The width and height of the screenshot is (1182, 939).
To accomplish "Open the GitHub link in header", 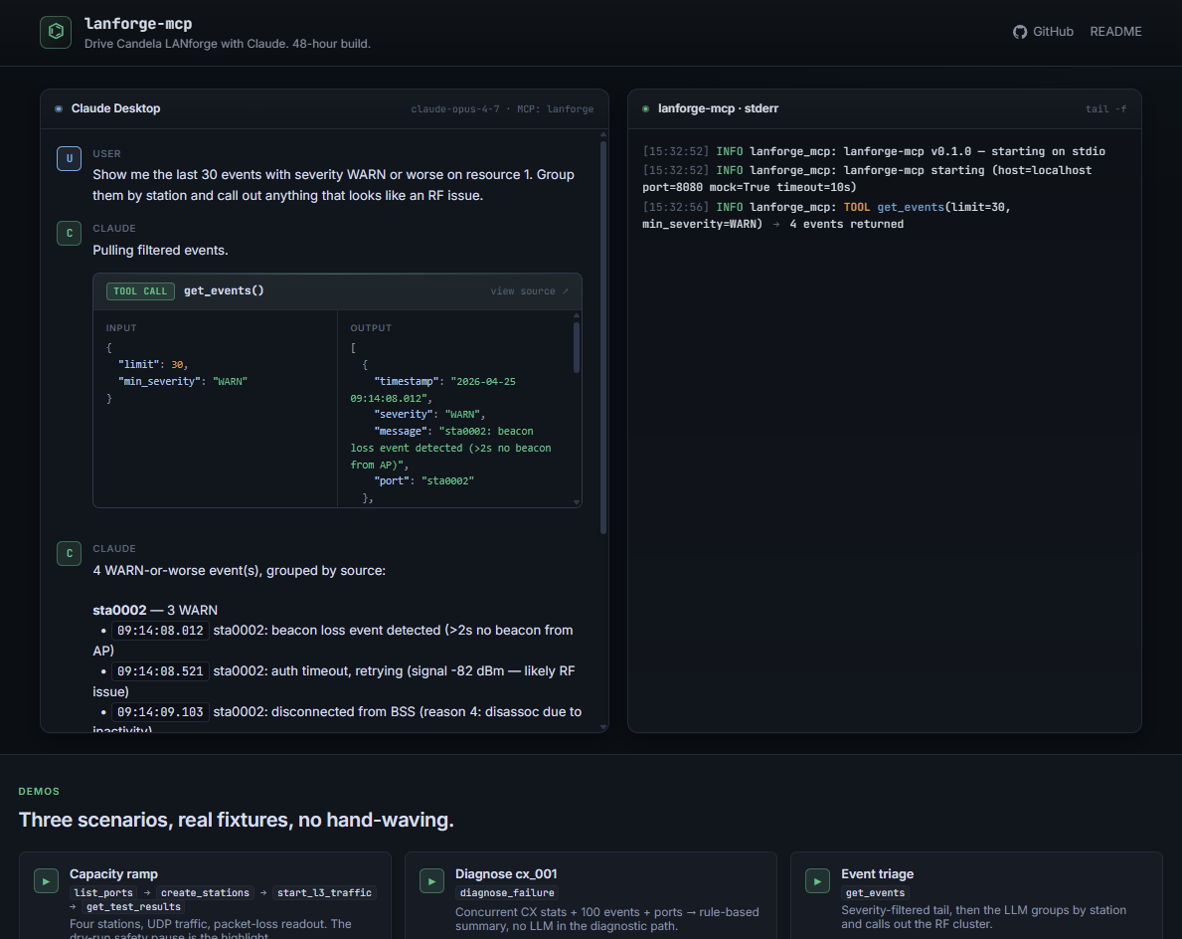I will (x=1043, y=32).
